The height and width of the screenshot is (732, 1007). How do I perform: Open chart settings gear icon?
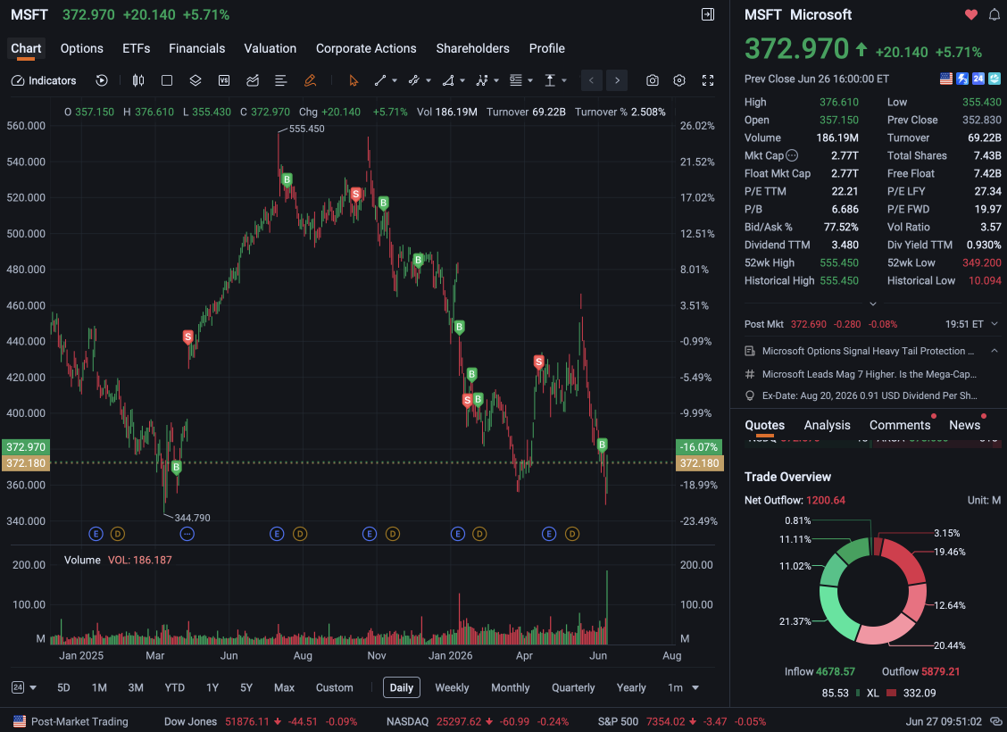(679, 80)
